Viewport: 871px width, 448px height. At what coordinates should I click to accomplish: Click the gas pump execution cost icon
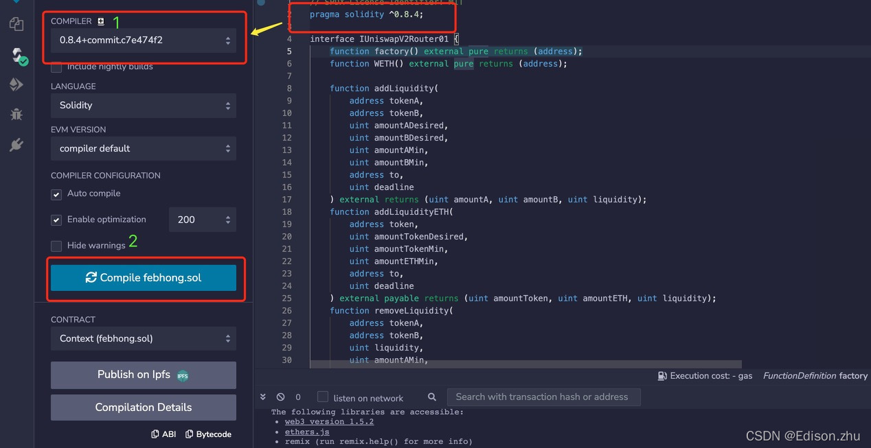[662, 376]
